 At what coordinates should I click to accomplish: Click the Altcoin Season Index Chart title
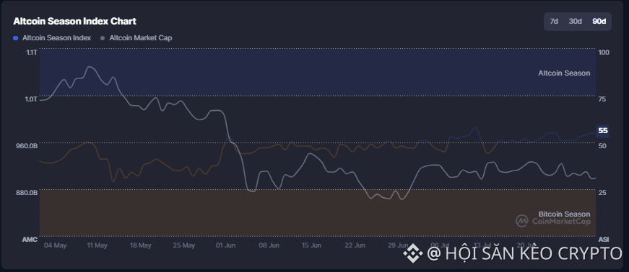(x=74, y=21)
